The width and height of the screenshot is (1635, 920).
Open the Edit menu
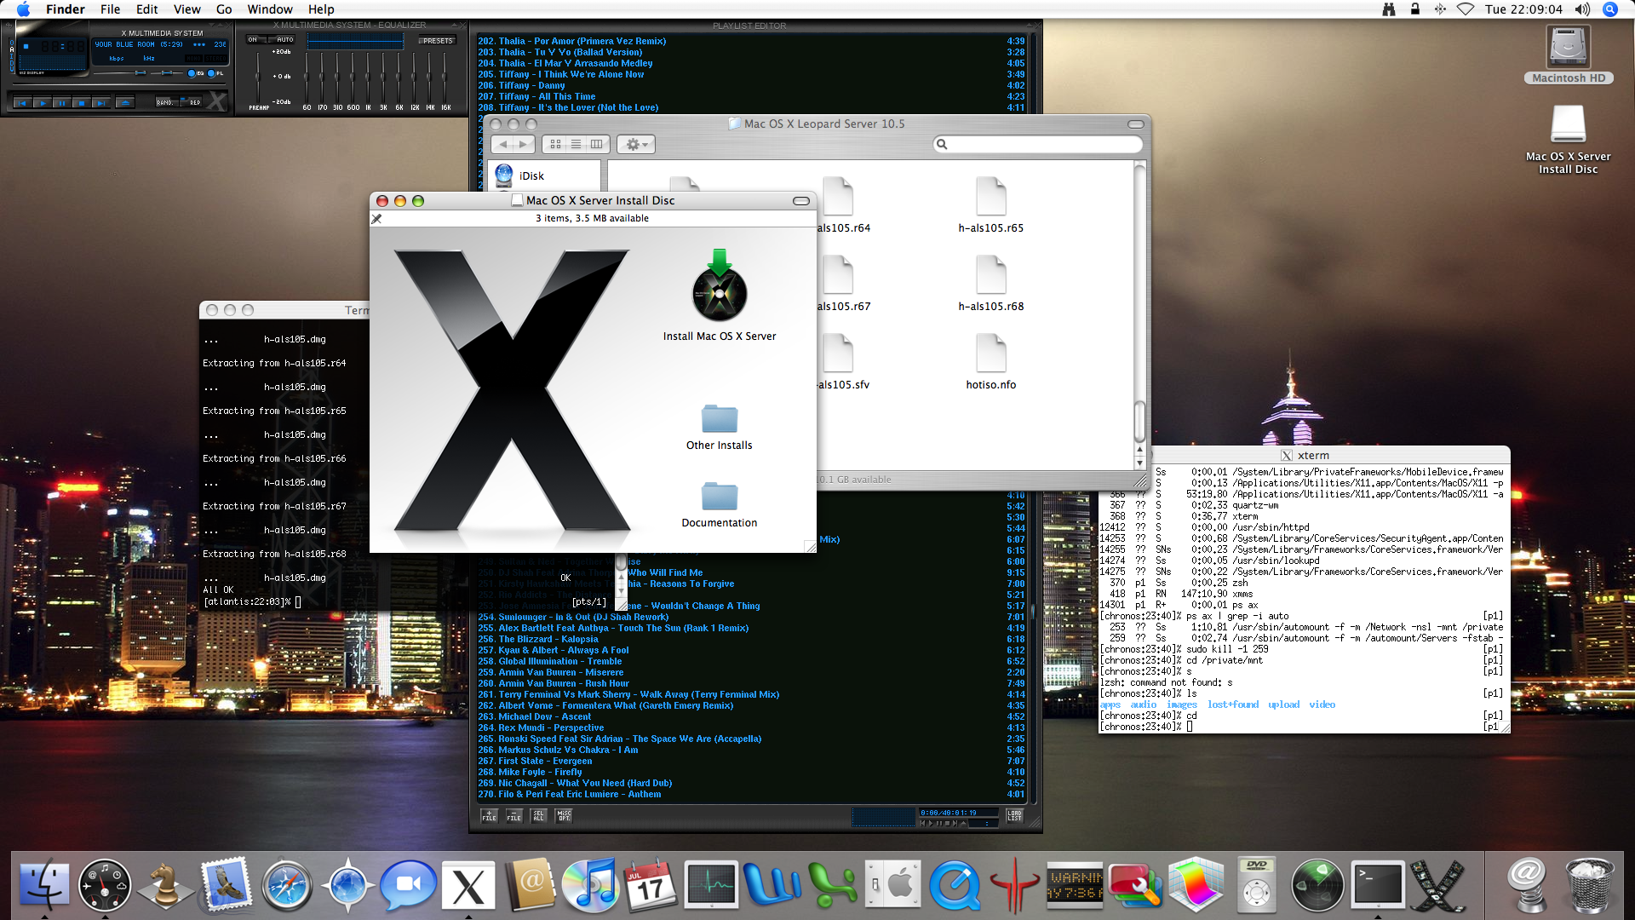147,9
